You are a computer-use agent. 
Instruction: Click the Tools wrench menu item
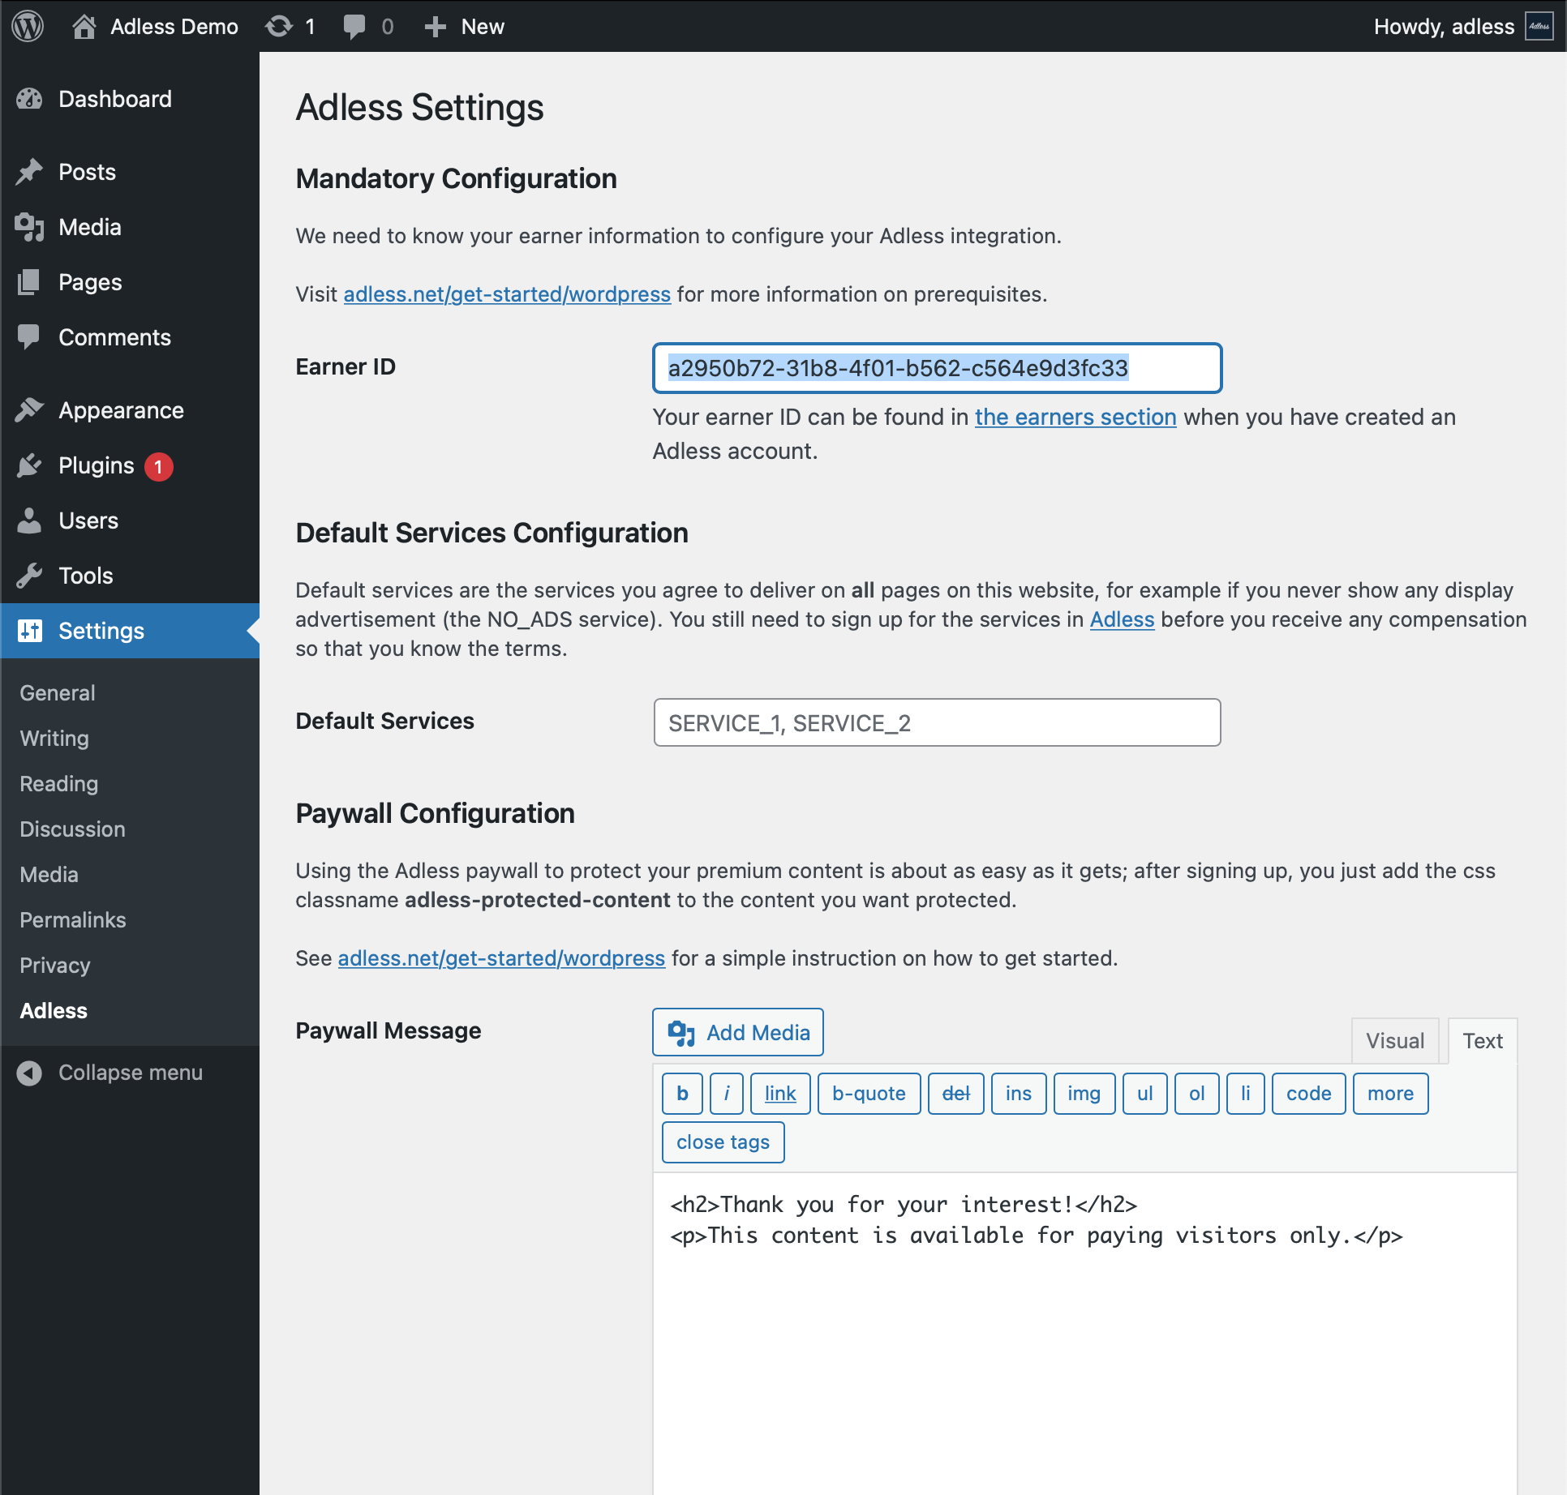click(85, 576)
